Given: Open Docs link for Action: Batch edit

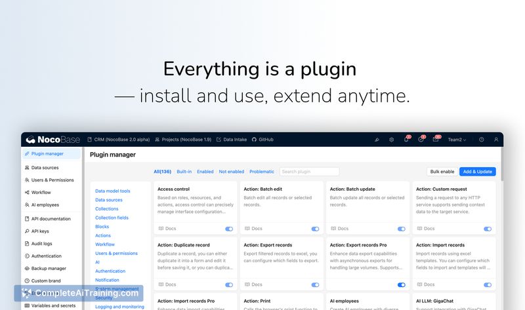Looking at the screenshot, I should 253,228.
